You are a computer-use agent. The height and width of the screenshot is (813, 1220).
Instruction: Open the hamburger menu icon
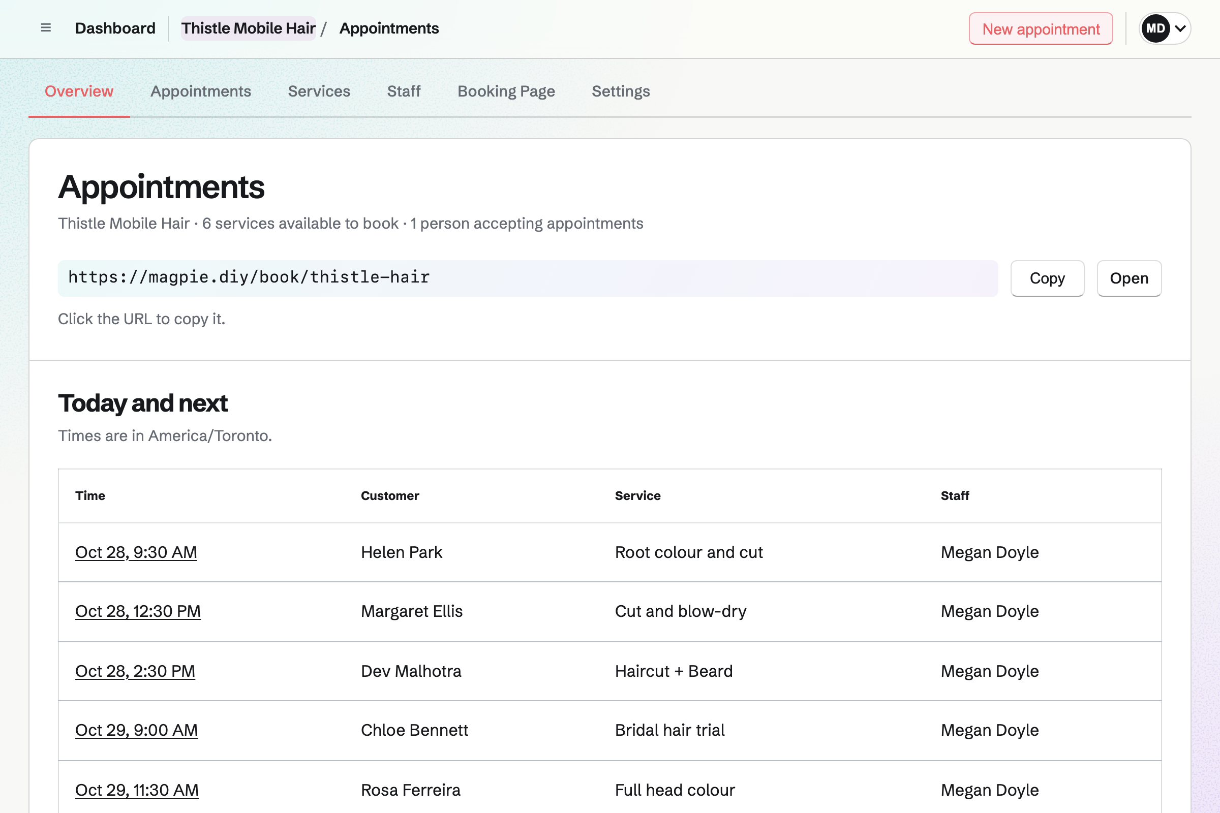point(46,28)
